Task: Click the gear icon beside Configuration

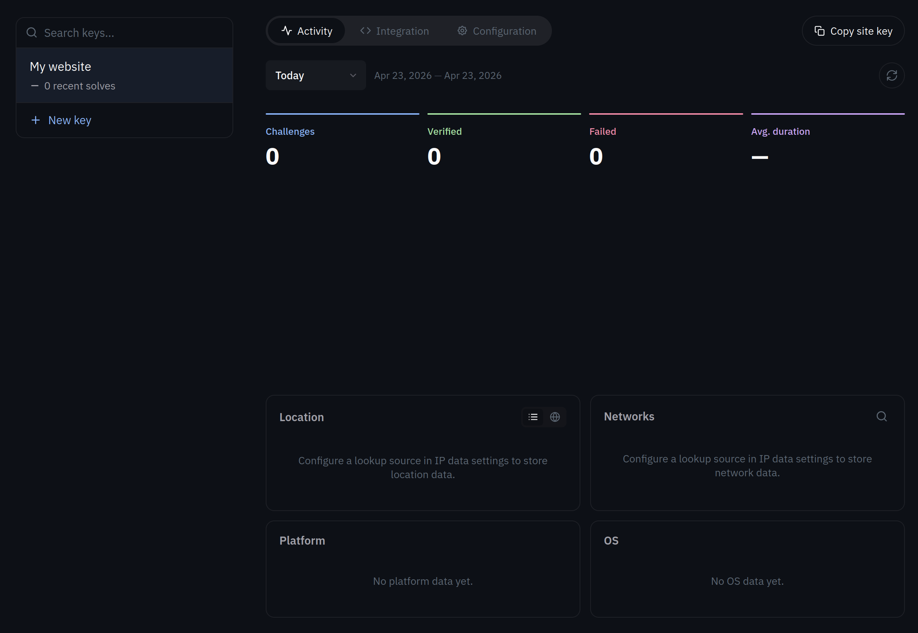Action: pos(461,31)
